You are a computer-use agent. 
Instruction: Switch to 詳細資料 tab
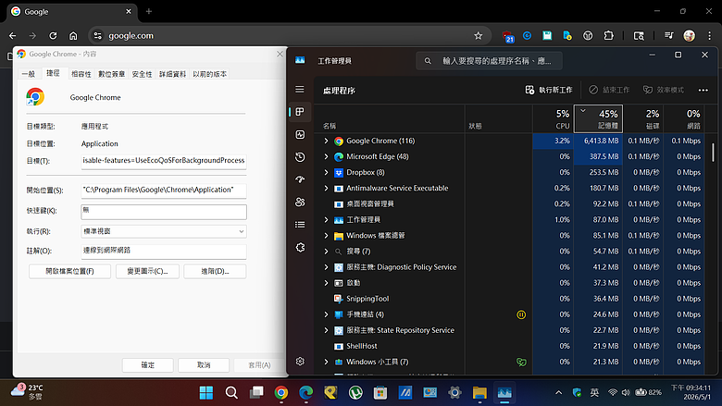pos(172,74)
